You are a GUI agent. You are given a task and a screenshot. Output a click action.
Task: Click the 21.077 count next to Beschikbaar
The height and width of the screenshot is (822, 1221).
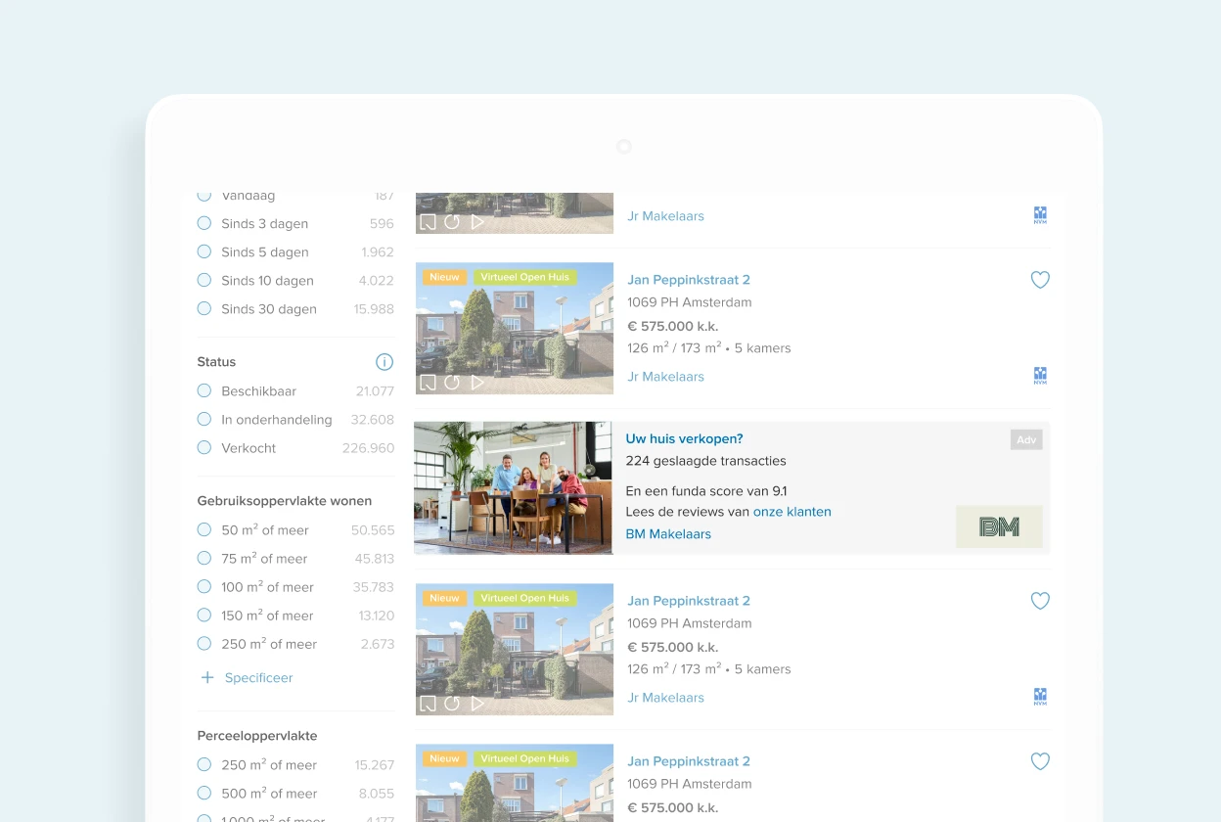click(375, 391)
